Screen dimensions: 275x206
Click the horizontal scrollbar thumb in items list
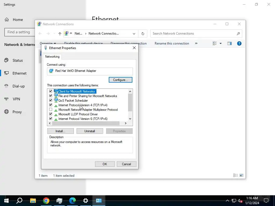click(86, 123)
